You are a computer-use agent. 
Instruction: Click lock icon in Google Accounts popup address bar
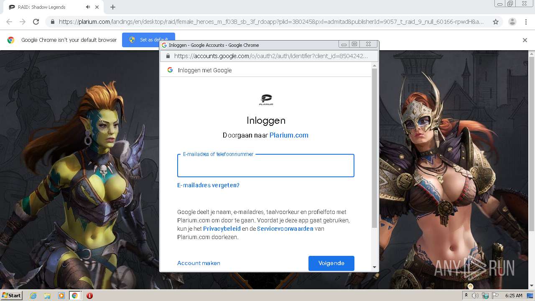coord(168,56)
